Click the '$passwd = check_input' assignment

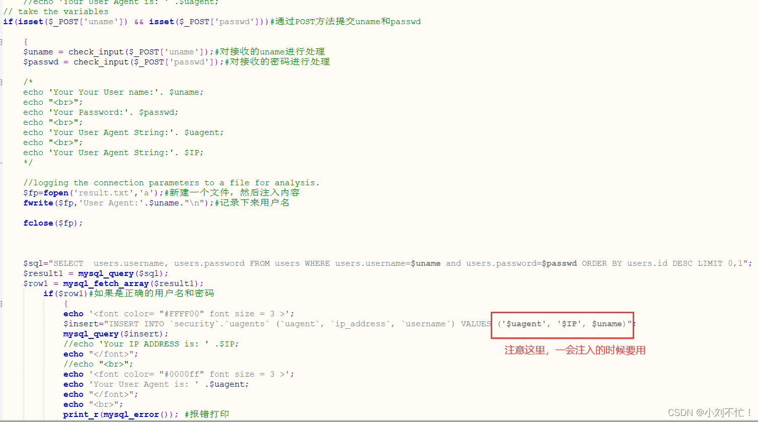[x=124, y=62]
